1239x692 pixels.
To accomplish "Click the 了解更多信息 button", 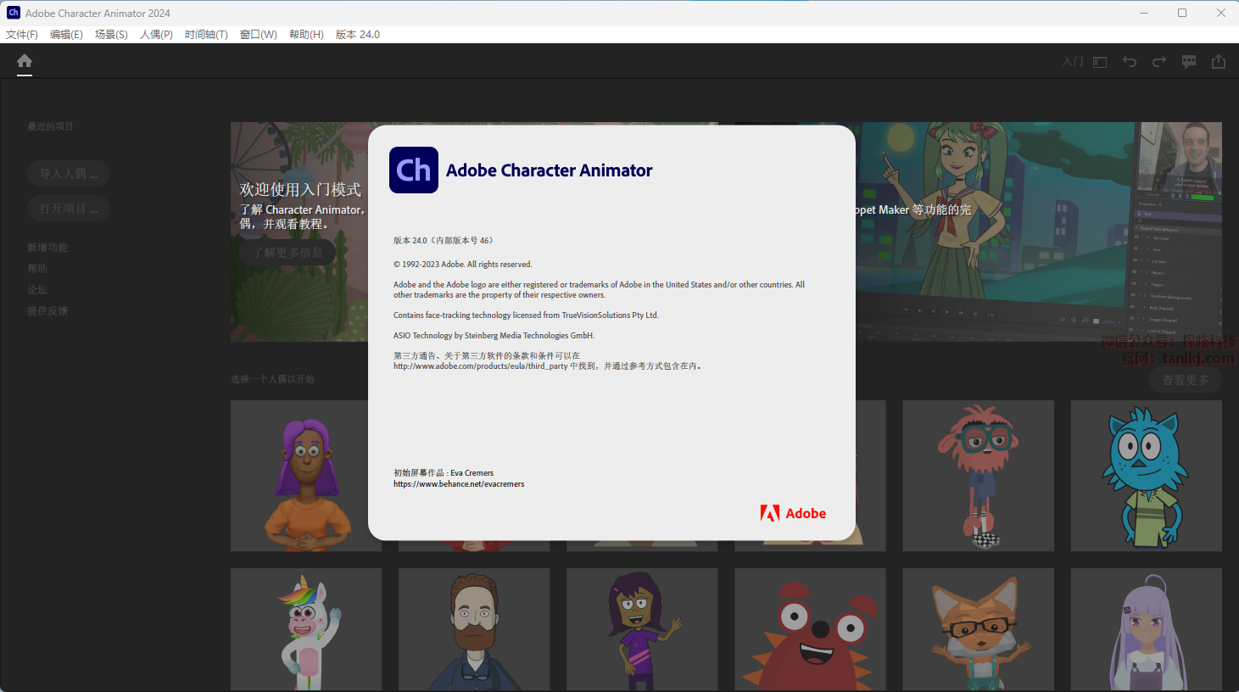I will 287,253.
